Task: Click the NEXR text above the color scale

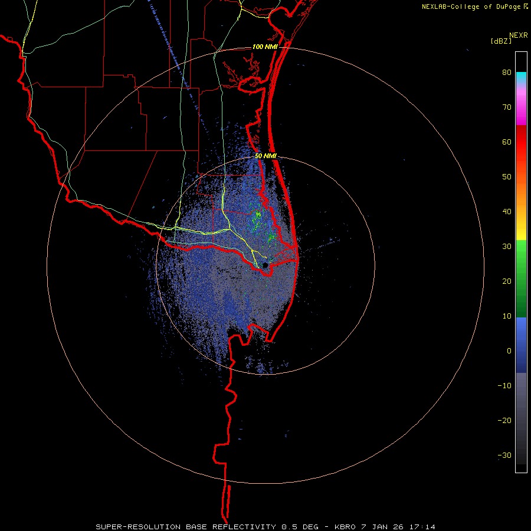Action: click(518, 35)
